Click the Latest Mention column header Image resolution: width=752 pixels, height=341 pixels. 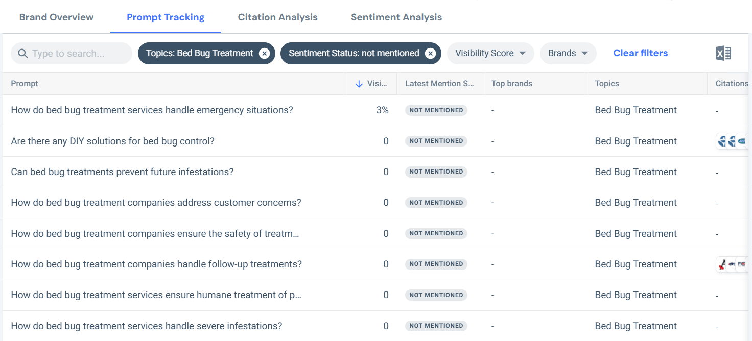coord(439,84)
